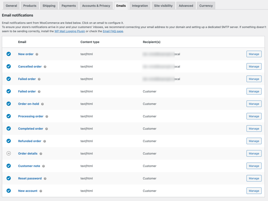Click the help tooltip next to Cancelled order

click(45, 67)
